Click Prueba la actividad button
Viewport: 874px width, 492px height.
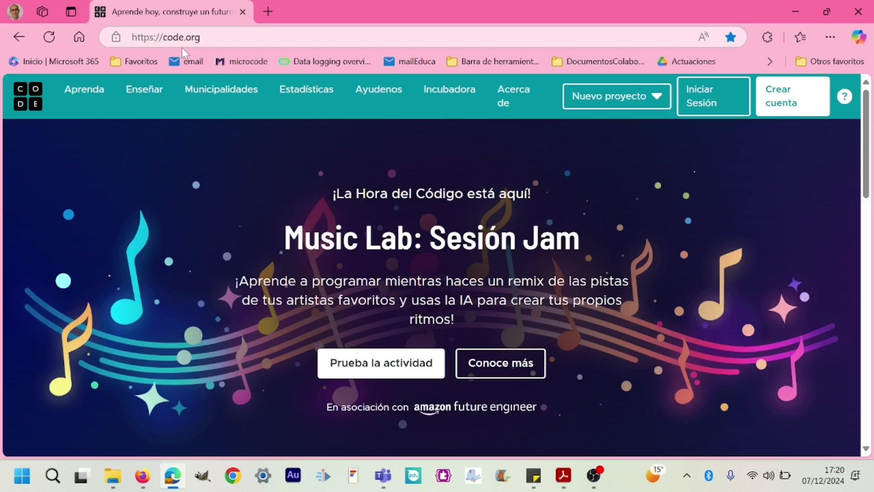(381, 363)
